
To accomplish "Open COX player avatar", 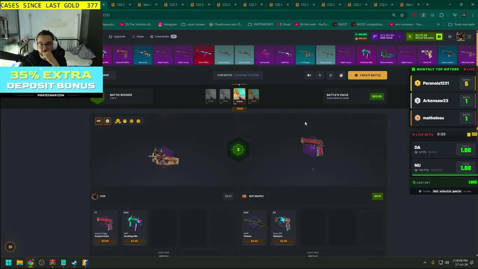I will pos(95,196).
